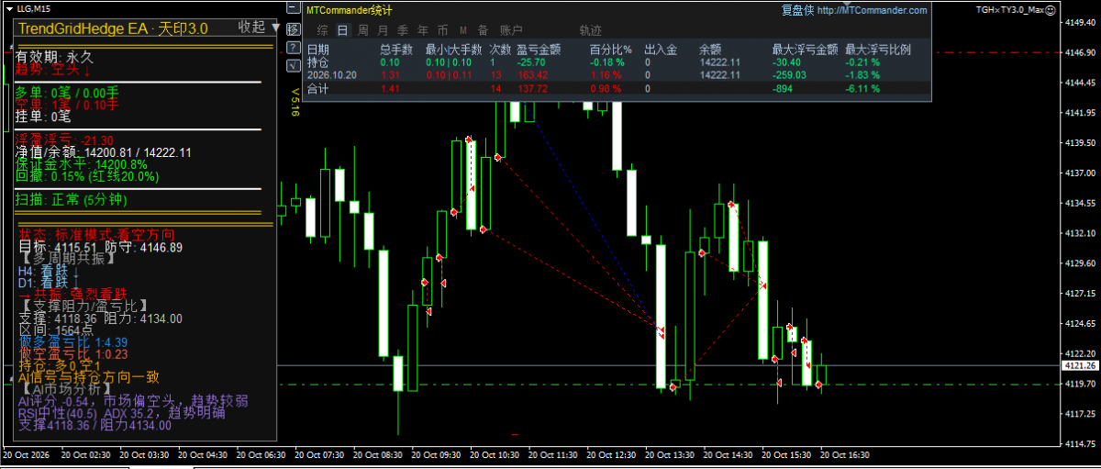1101x469 pixels.
Task: Click the 日期 column header
Action: 317,49
